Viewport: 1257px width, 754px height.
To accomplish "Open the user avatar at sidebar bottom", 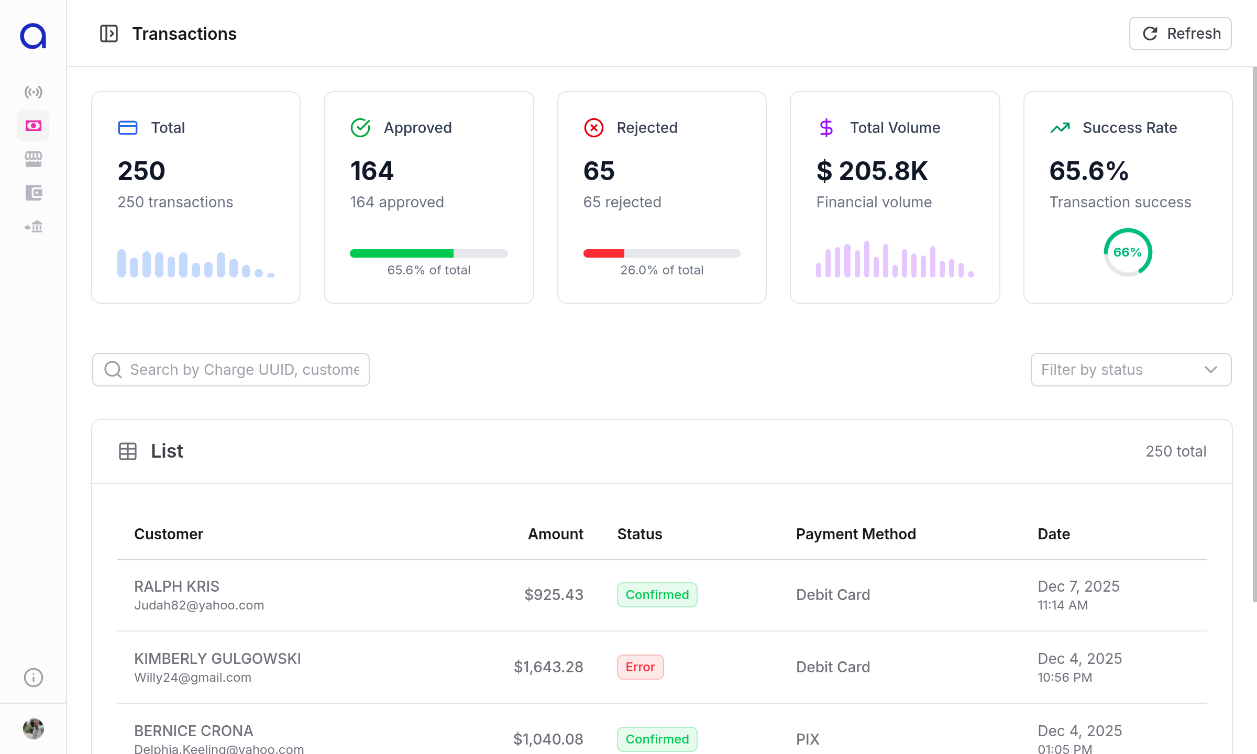I will point(33,728).
